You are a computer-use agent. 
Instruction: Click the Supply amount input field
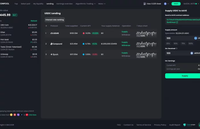(x=183, y=38)
